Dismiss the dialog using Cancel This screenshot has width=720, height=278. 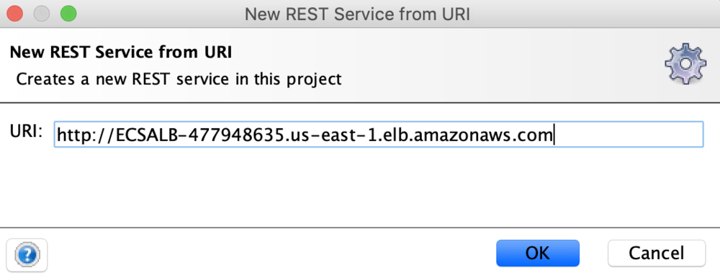[x=656, y=254]
